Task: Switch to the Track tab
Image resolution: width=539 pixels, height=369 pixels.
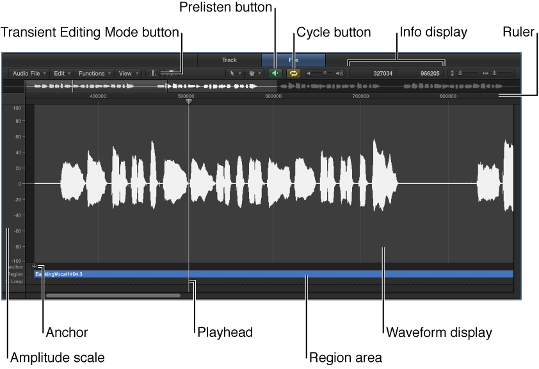Action: click(230, 59)
